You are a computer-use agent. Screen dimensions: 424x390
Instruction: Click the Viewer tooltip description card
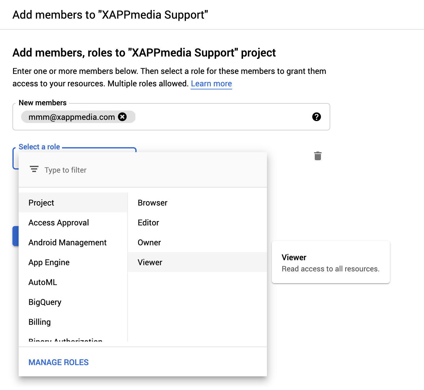[x=331, y=262]
